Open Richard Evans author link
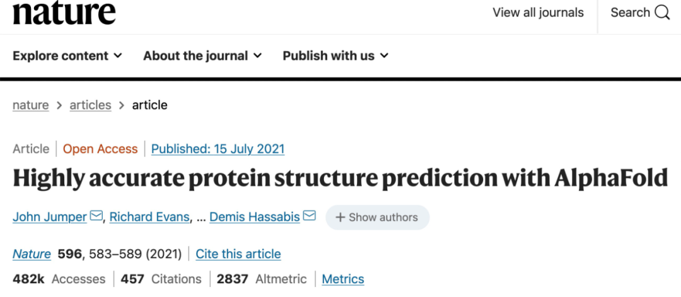 (149, 217)
